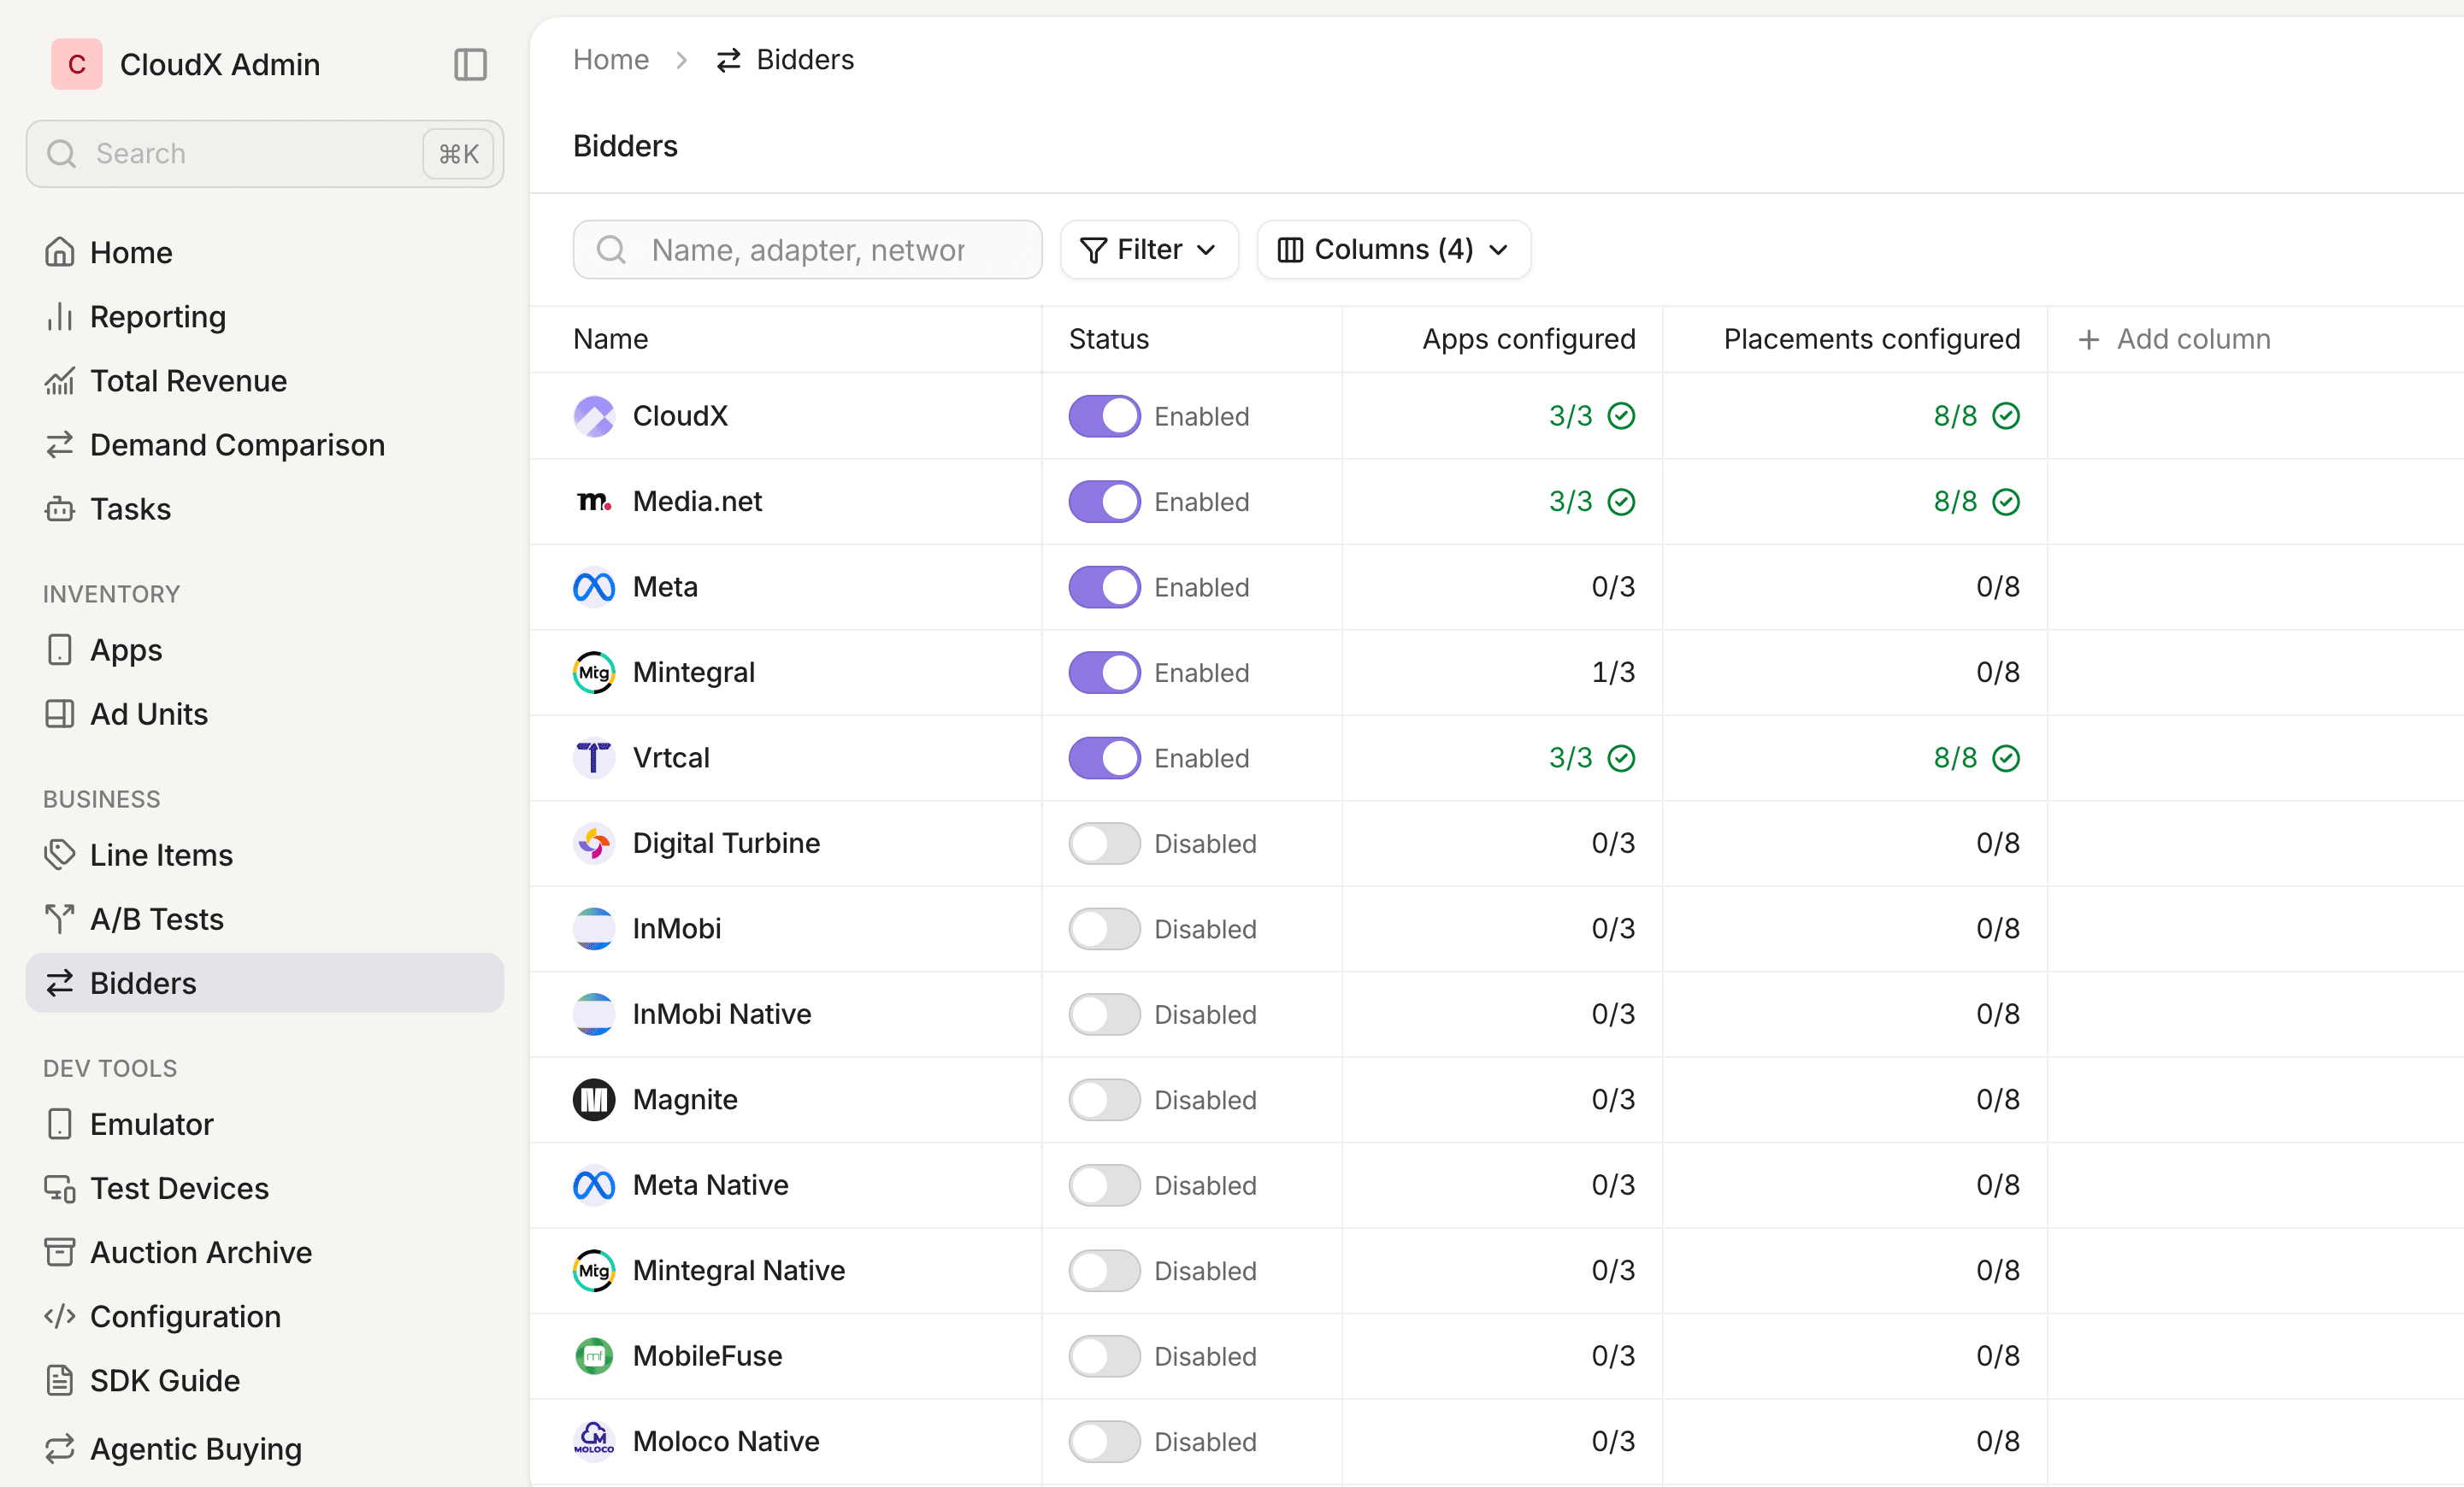Click the Placements configured column header

tap(1872, 340)
